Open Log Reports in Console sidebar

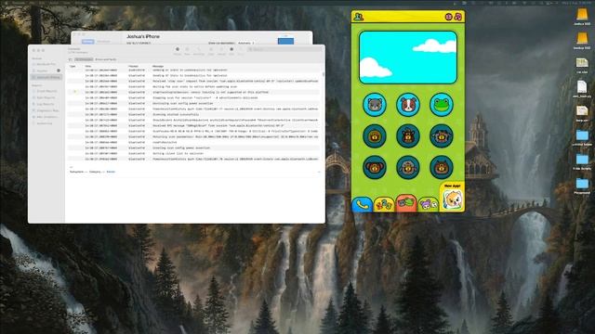pyautogui.click(x=46, y=104)
